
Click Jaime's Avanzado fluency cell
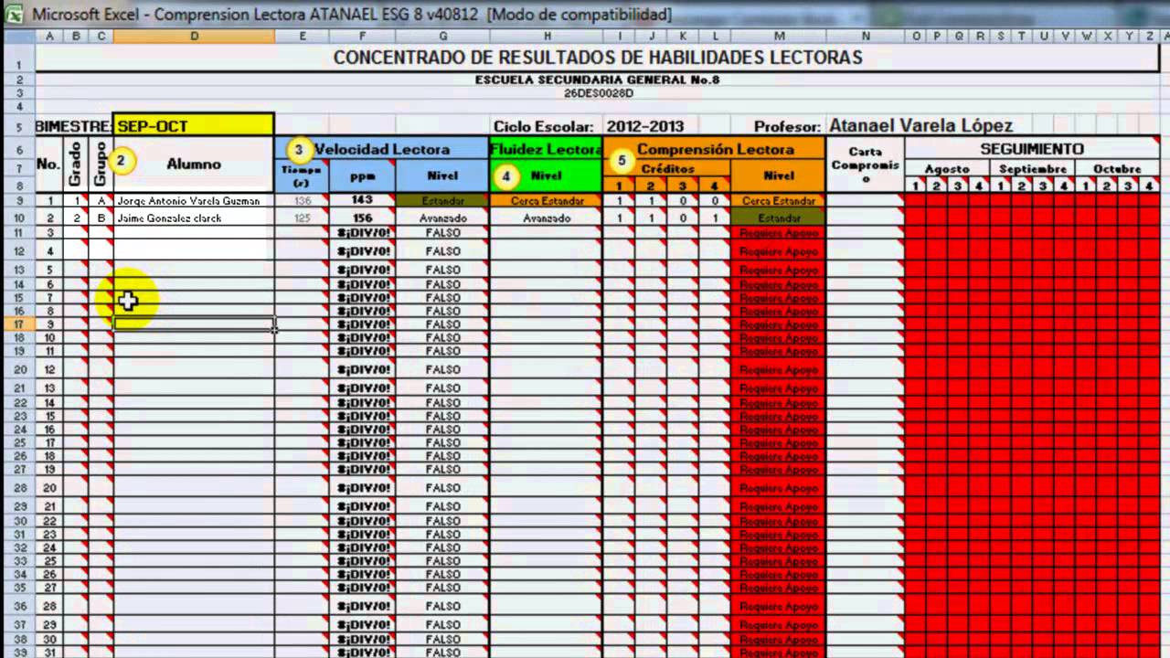(x=547, y=218)
